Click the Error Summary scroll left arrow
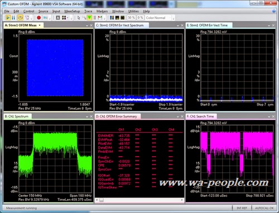 point(97,200)
